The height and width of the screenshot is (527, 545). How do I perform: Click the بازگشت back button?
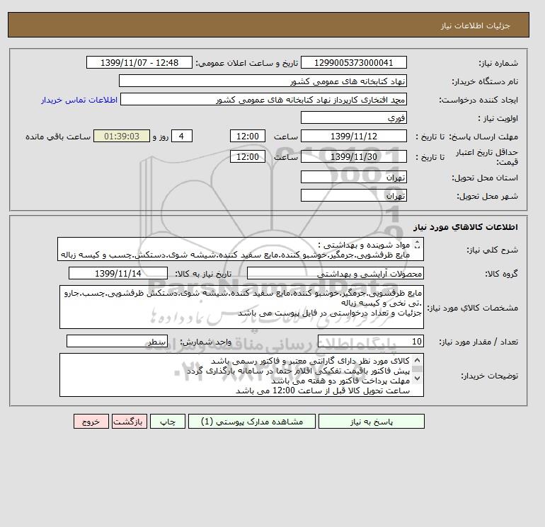[130, 422]
